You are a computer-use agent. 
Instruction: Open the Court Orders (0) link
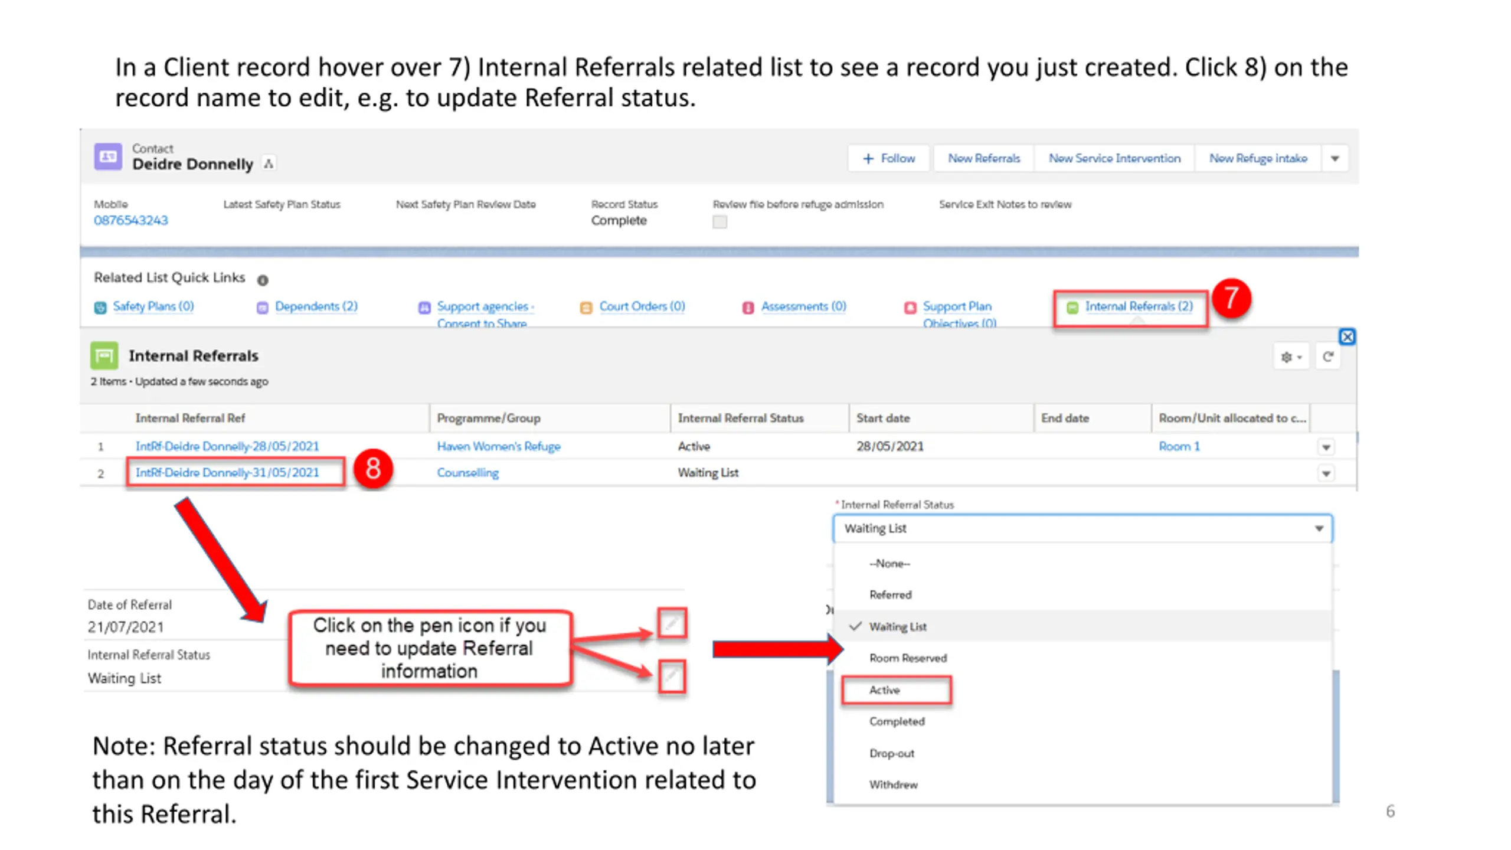pyautogui.click(x=642, y=306)
